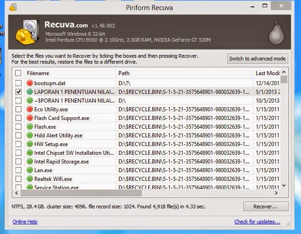Sort list by Filename column header
Screen dimensions: 301x234
point(70,73)
